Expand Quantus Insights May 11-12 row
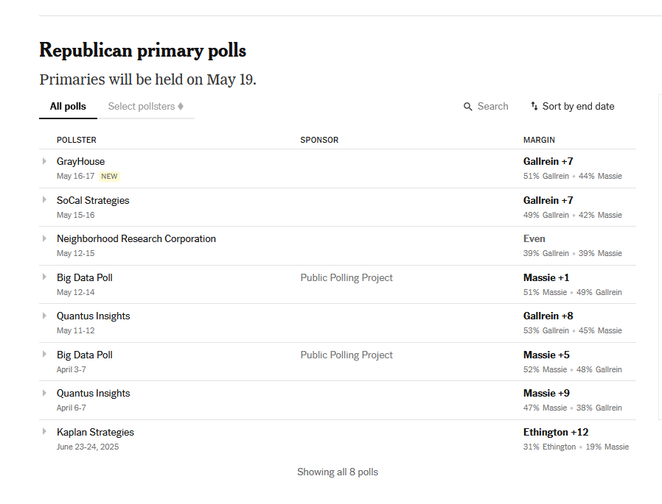The image size is (662, 504). point(44,316)
